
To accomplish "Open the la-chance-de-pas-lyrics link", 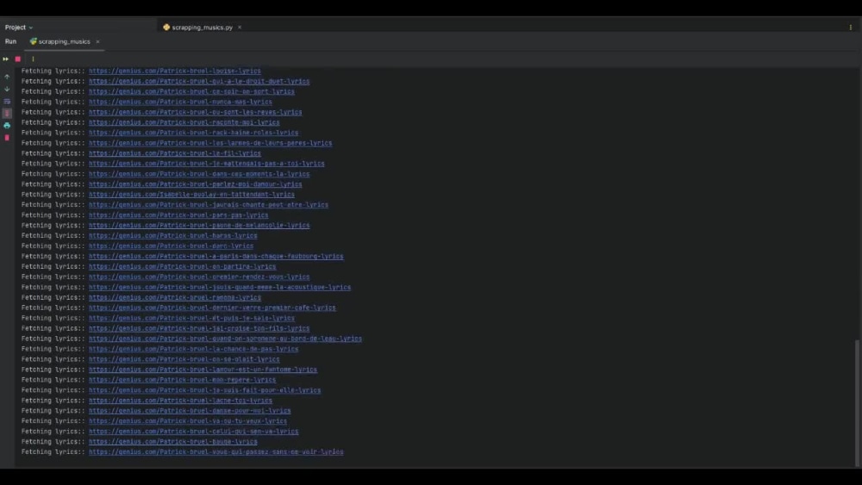I will point(193,350).
